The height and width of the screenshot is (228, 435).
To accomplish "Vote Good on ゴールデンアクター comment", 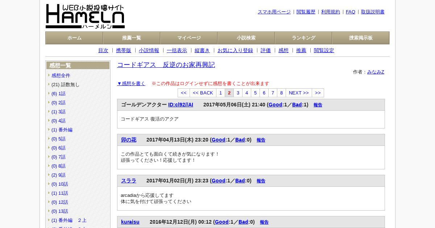I will pyautogui.click(x=275, y=105).
